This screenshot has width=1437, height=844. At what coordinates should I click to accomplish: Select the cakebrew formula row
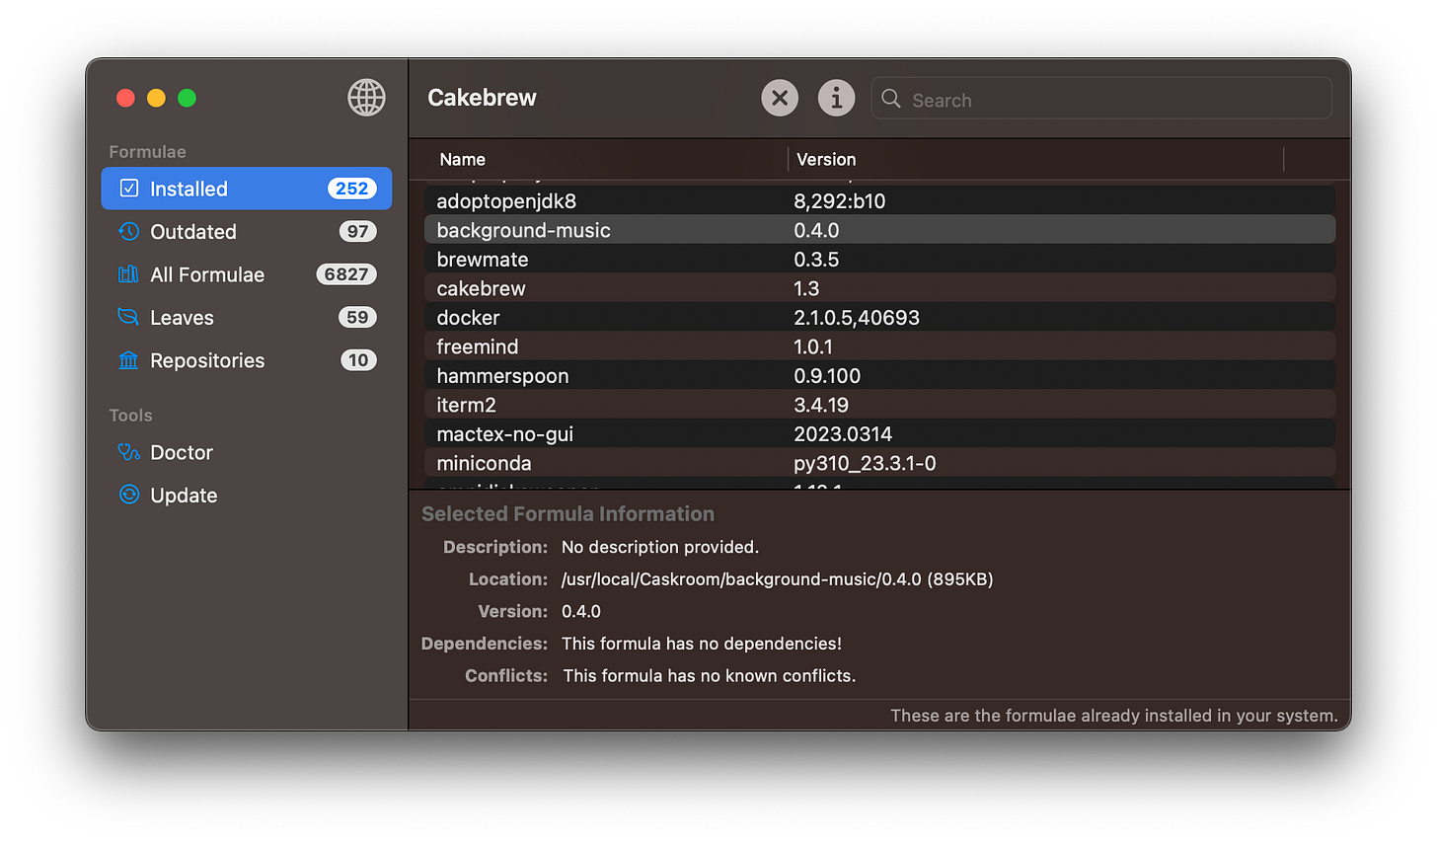coord(880,288)
